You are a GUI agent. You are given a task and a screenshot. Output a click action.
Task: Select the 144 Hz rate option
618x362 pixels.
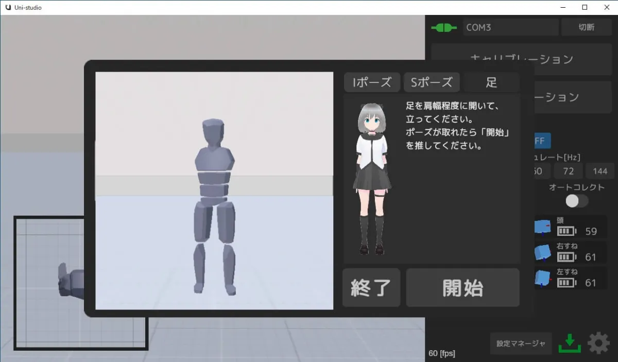point(600,170)
